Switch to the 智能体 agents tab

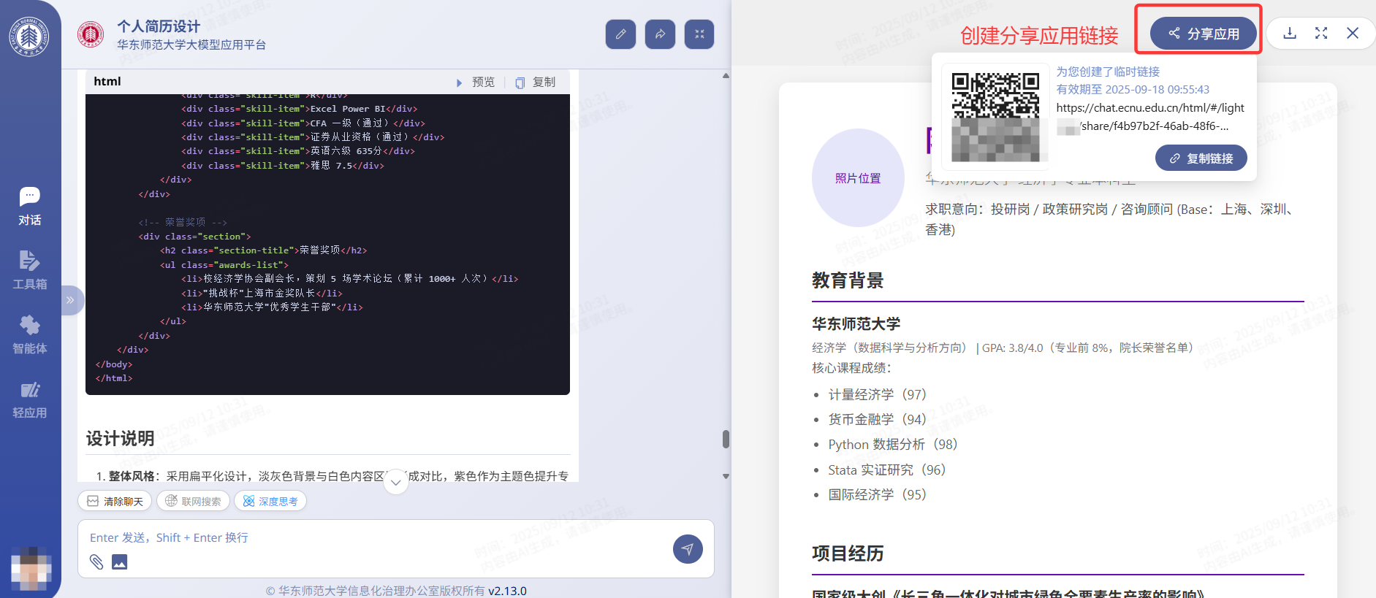[x=30, y=334]
